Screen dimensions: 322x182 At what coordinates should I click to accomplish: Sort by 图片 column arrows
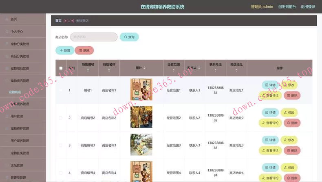[x=144, y=68]
